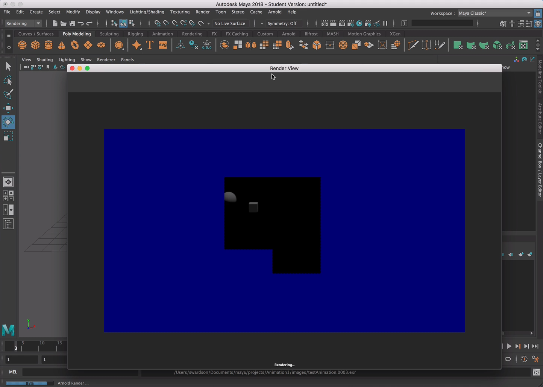Toggle auto keyframe button
Viewport: 543px width, 387px height.
pos(524,359)
